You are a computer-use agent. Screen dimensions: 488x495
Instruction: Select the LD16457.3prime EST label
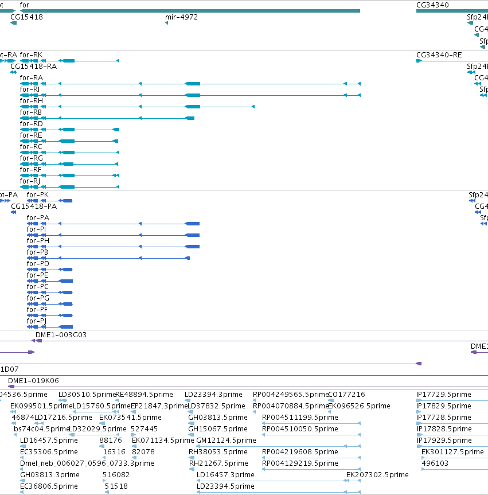[x=225, y=475]
